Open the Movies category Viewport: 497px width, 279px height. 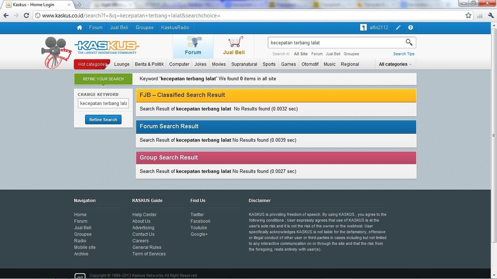coord(219,64)
